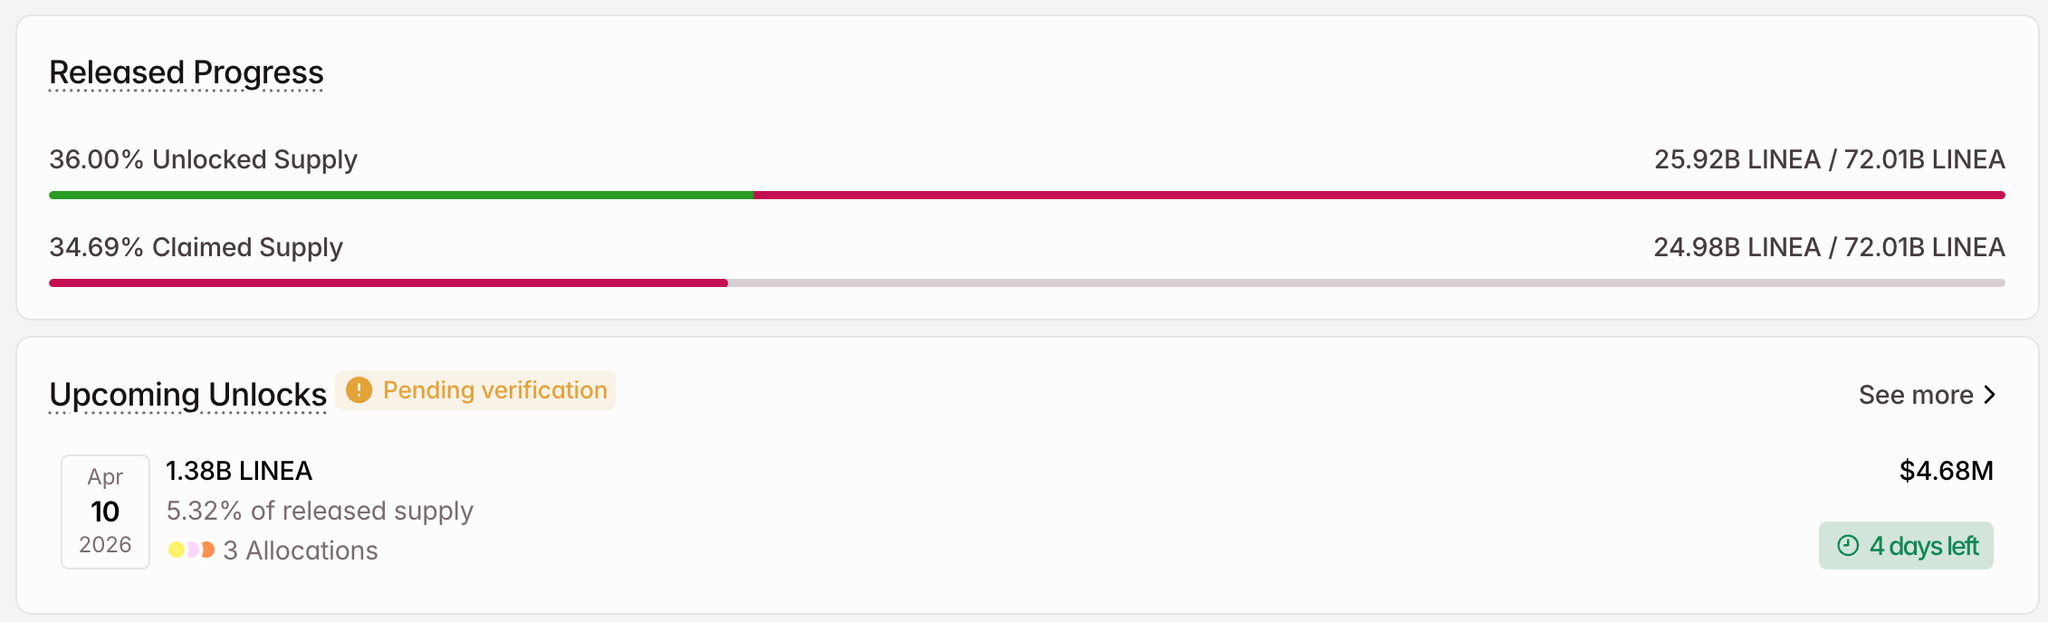Click the warning icon beside Pending verification
Viewport: 2048px width, 622px height.
359,390
